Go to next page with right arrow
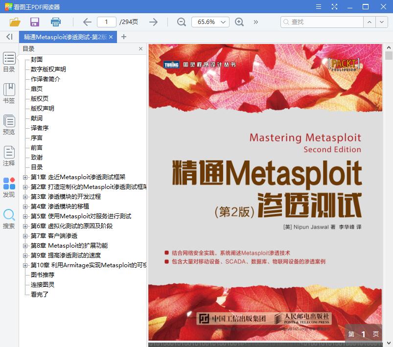 coord(153,22)
